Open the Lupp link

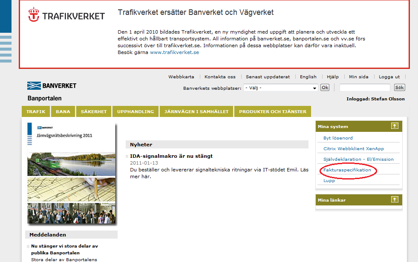(x=329, y=180)
